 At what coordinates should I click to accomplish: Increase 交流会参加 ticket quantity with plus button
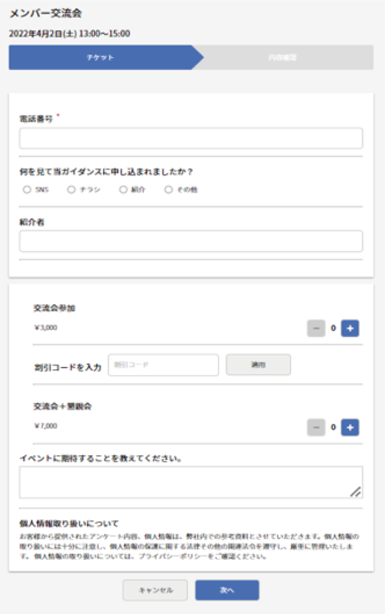(x=350, y=328)
